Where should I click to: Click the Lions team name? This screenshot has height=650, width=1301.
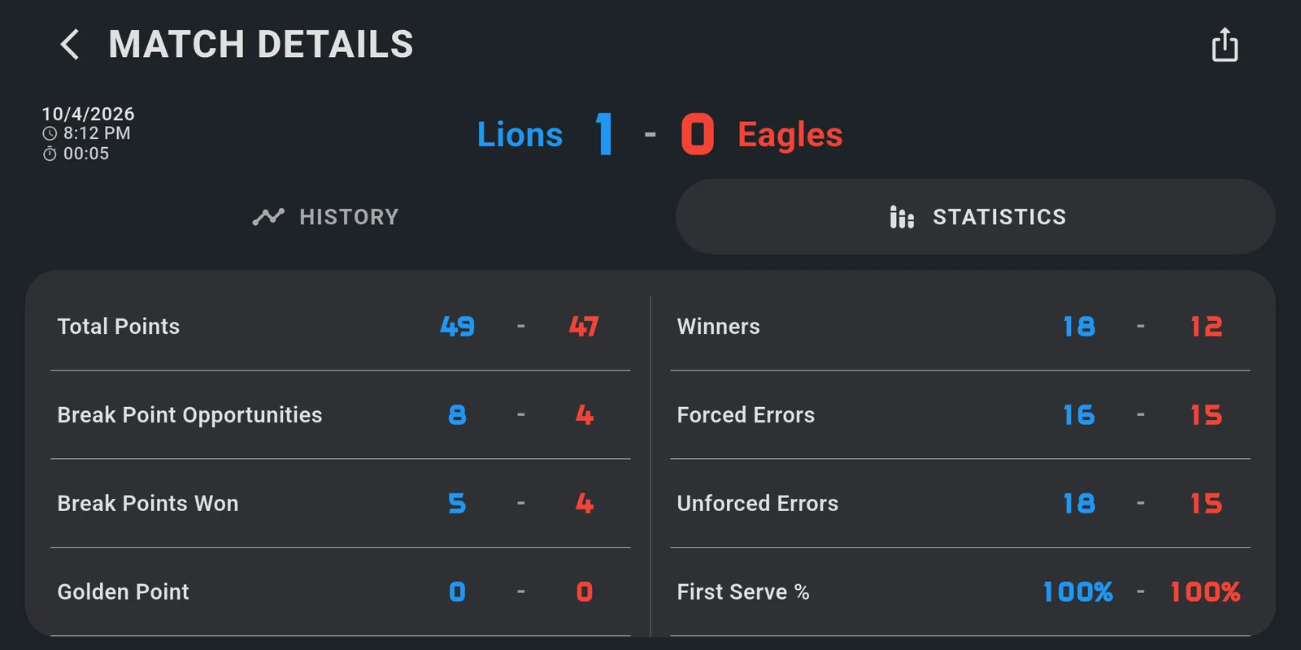[x=520, y=135]
